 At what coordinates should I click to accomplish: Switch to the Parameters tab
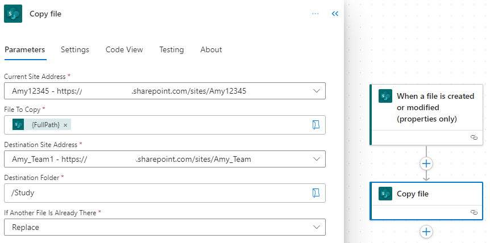[25, 49]
